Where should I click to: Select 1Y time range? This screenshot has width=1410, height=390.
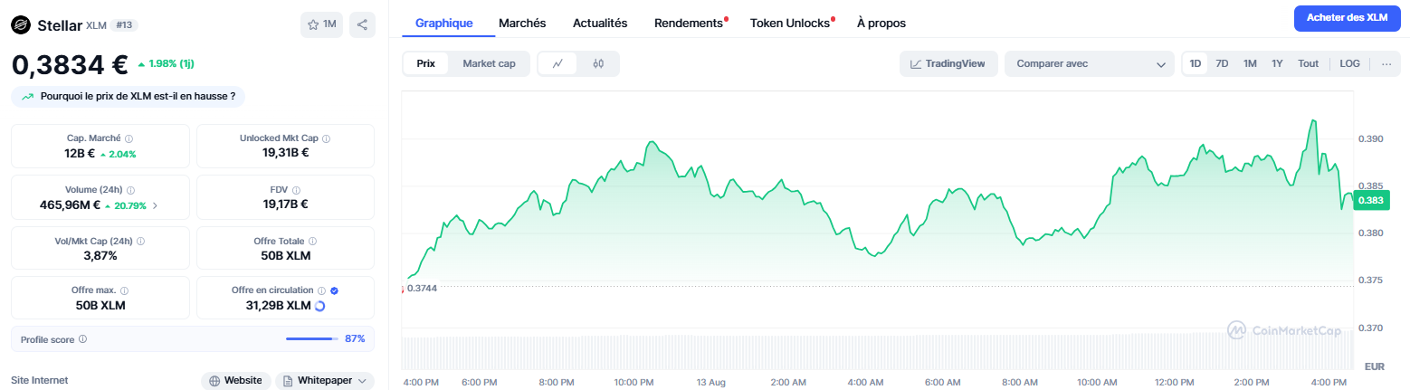1277,63
